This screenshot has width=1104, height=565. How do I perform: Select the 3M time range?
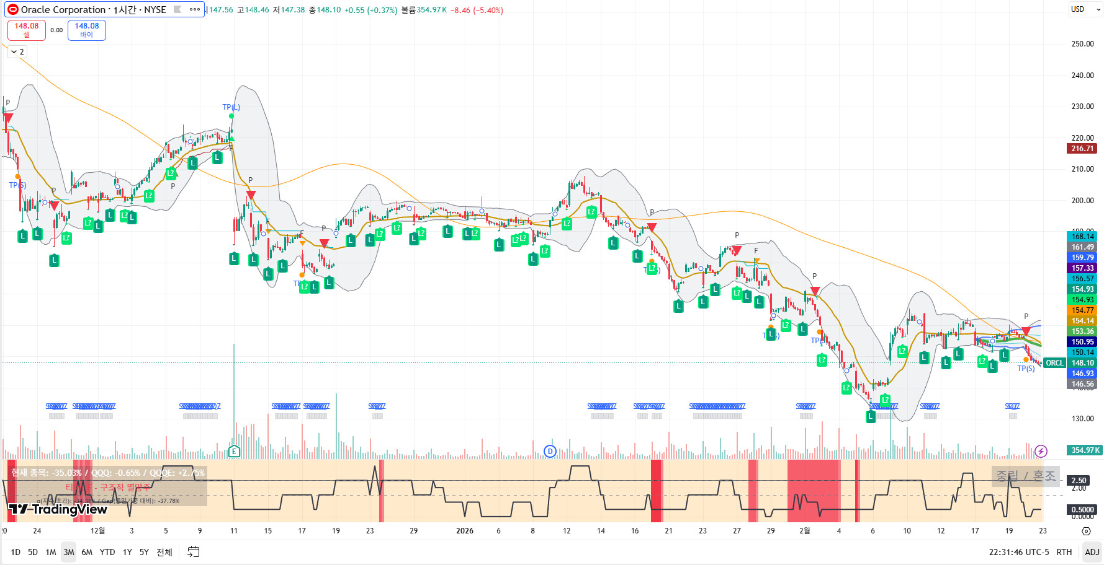tap(69, 552)
